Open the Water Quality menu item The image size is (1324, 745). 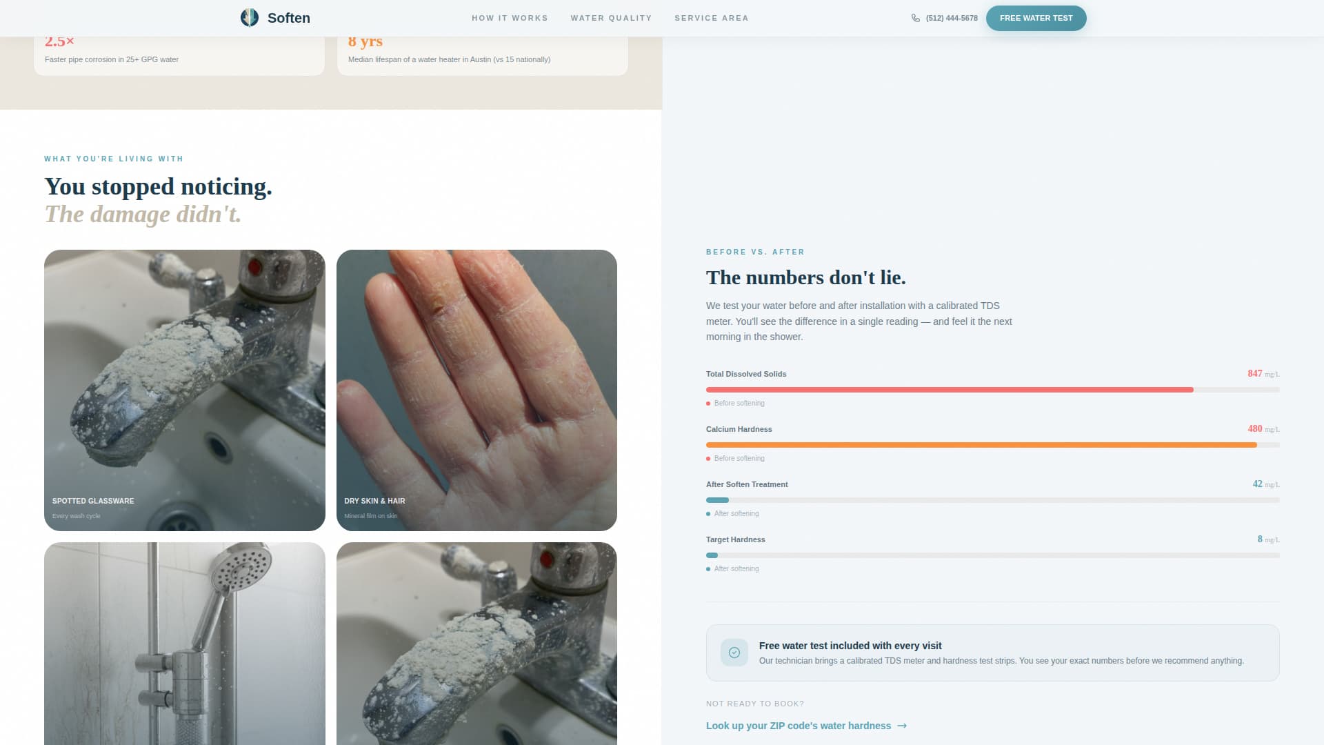pyautogui.click(x=611, y=18)
